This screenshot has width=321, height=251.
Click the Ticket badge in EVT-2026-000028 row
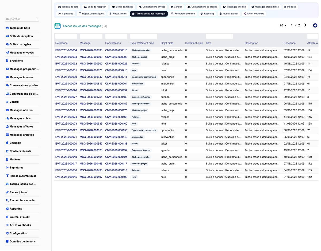click(x=135, y=90)
